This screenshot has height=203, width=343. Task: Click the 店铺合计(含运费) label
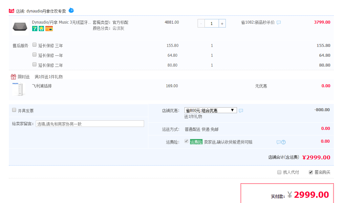point(284,157)
